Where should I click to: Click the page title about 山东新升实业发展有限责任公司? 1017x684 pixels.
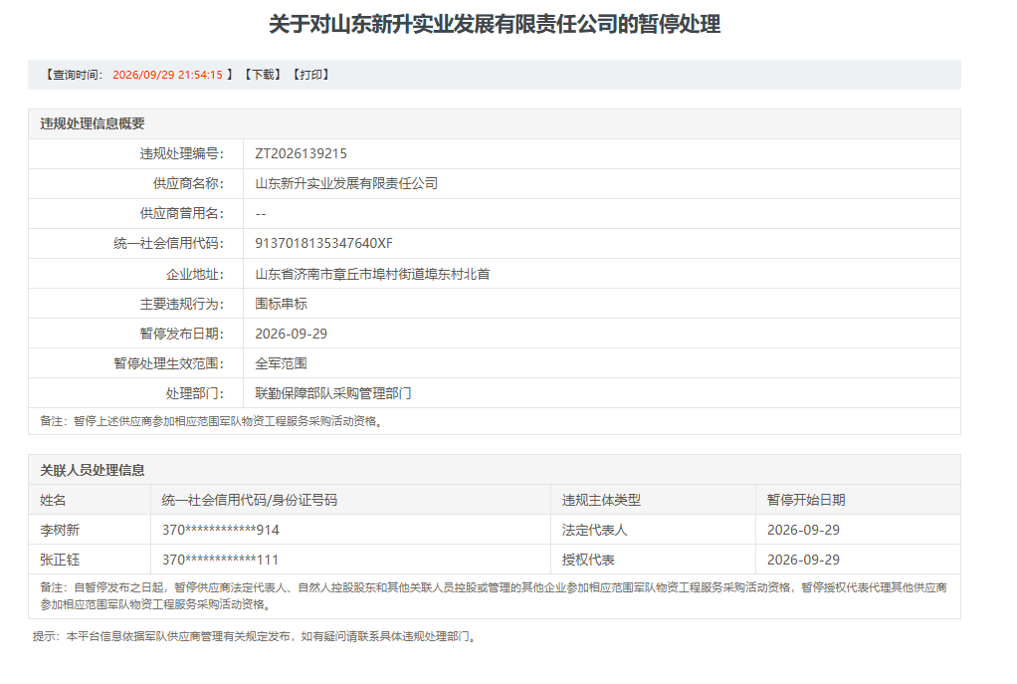[x=495, y=25]
